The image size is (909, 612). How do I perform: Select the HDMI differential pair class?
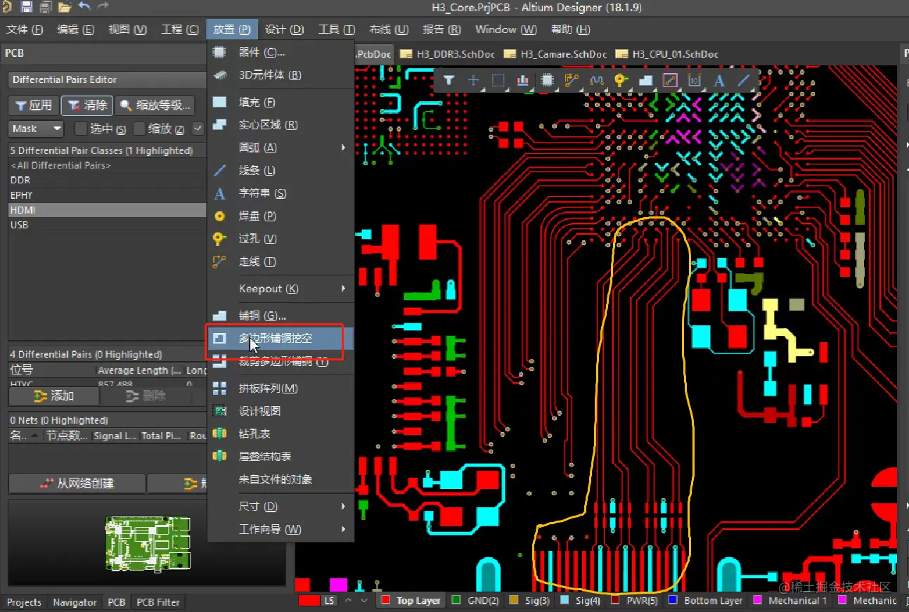point(107,210)
